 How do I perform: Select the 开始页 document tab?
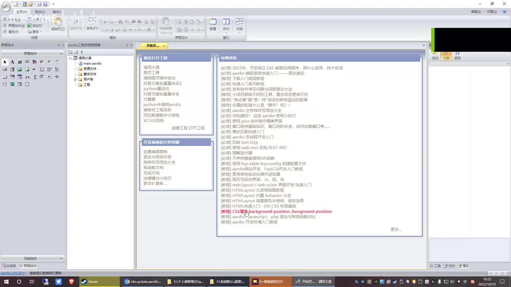[x=153, y=45]
